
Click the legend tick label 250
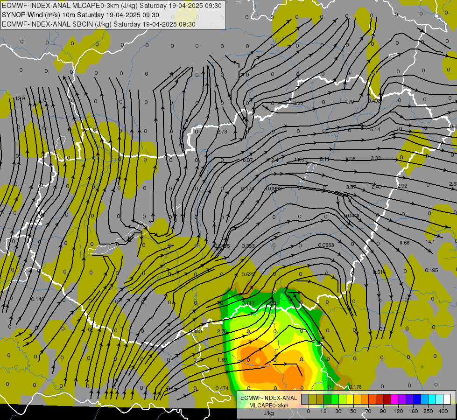(428, 411)
